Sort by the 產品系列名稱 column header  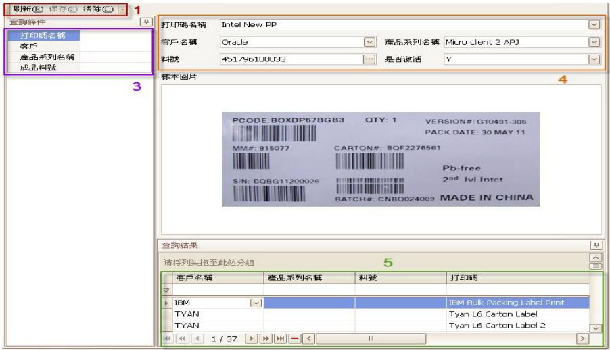[x=309, y=278]
